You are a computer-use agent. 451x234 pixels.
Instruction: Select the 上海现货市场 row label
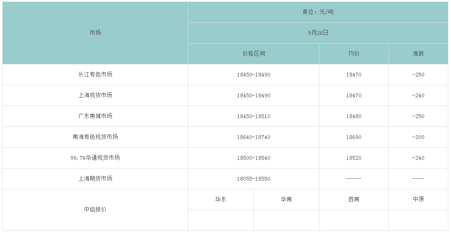tap(95, 95)
